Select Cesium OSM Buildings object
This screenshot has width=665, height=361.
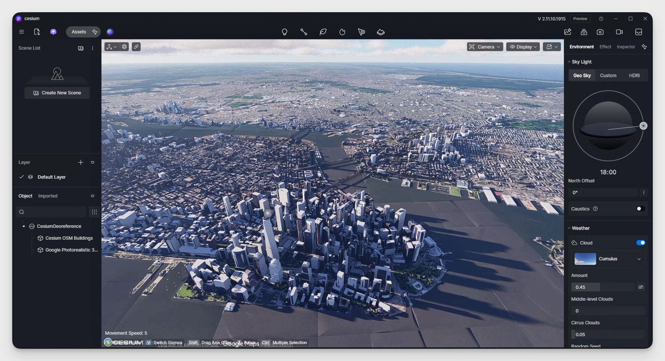[x=69, y=238]
